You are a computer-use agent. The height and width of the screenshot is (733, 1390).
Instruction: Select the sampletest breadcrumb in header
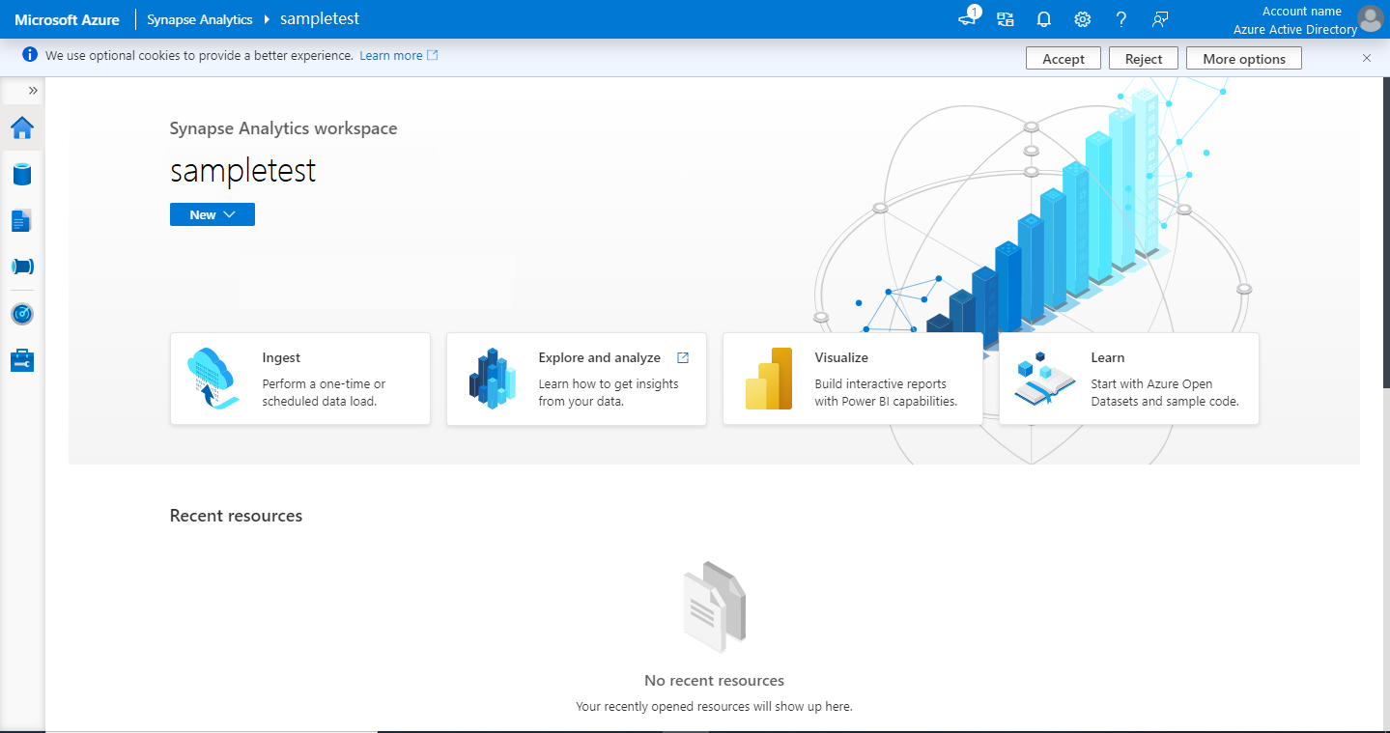320,19
